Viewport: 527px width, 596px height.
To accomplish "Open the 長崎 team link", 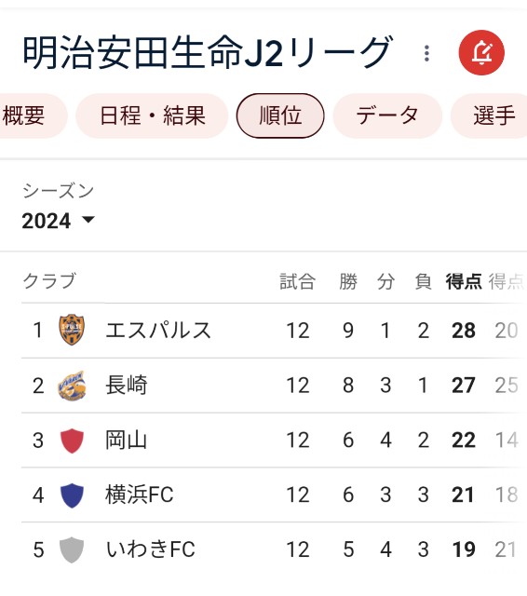I will click(126, 385).
